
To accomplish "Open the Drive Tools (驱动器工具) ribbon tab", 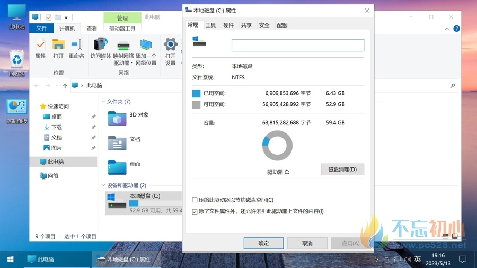I will click(x=122, y=29).
